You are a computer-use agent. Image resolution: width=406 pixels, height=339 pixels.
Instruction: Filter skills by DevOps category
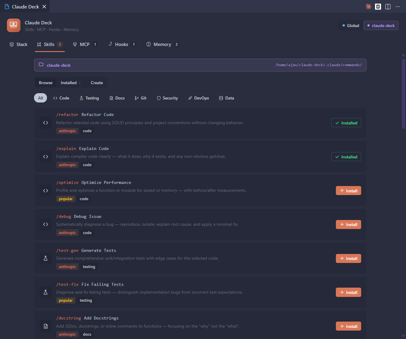[x=199, y=98]
